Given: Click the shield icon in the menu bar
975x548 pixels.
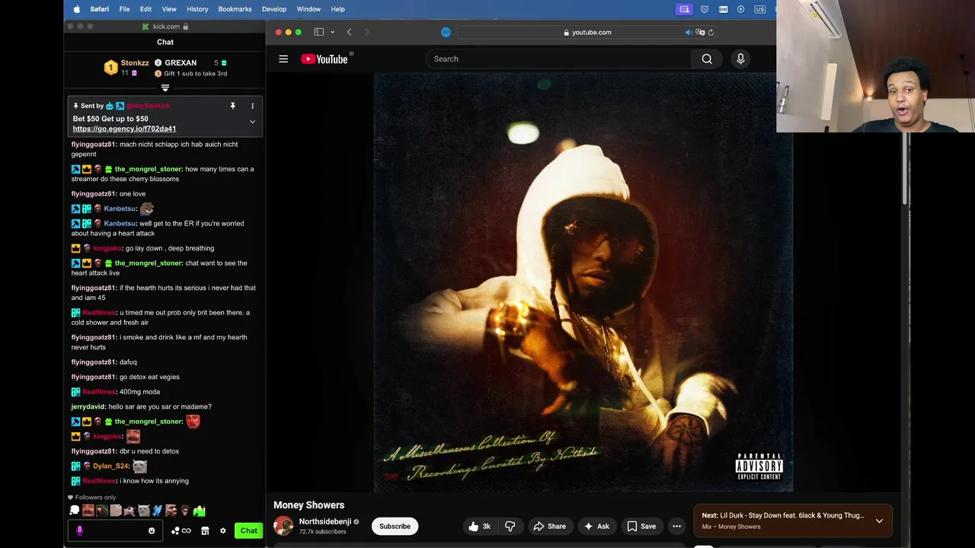Looking at the screenshot, I should coord(705,9).
